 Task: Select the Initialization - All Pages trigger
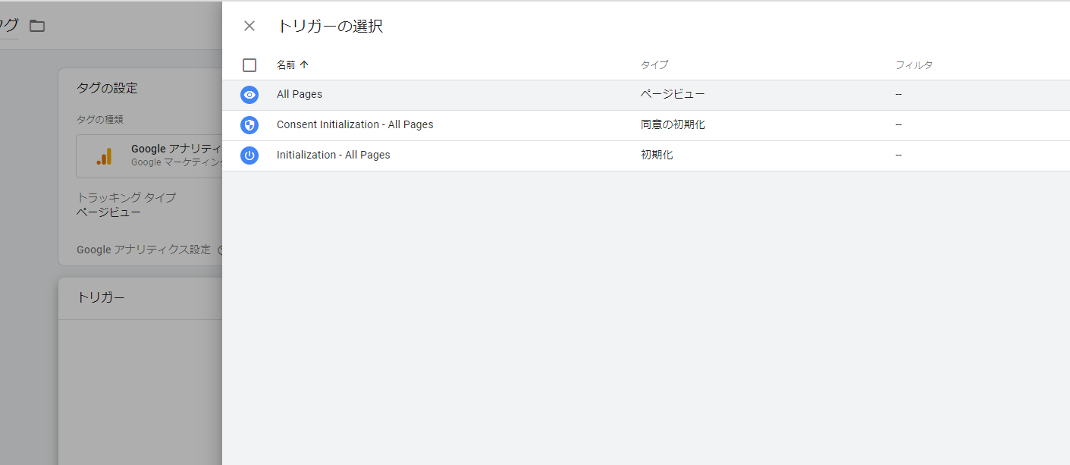point(334,155)
